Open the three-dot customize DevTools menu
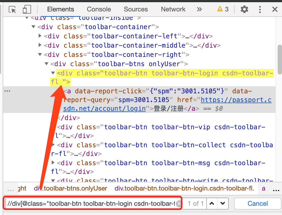This screenshot has width=282, height=215. [x=259, y=9]
